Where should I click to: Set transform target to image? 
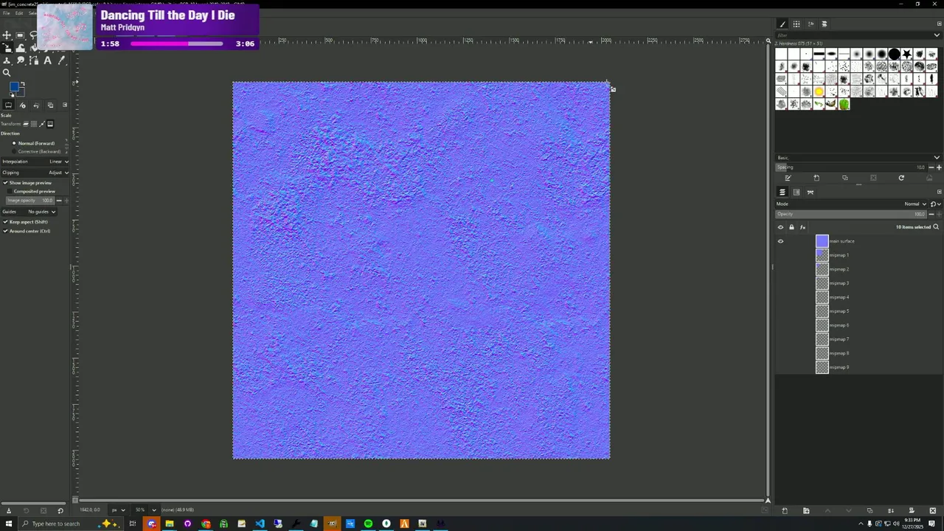point(50,124)
